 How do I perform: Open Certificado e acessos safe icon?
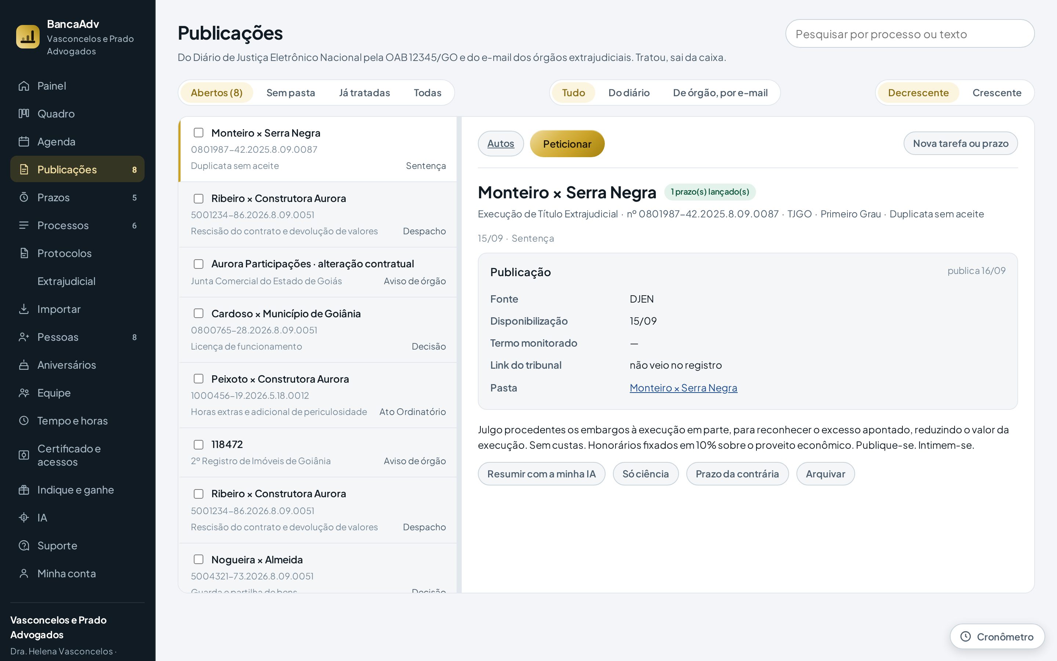pos(24,455)
